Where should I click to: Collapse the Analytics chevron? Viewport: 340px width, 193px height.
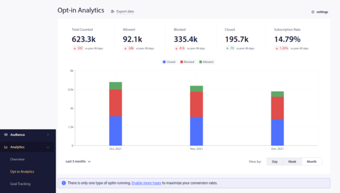pos(48,147)
